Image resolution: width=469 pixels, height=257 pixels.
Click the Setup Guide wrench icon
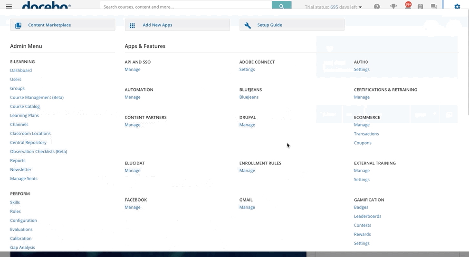(x=248, y=26)
